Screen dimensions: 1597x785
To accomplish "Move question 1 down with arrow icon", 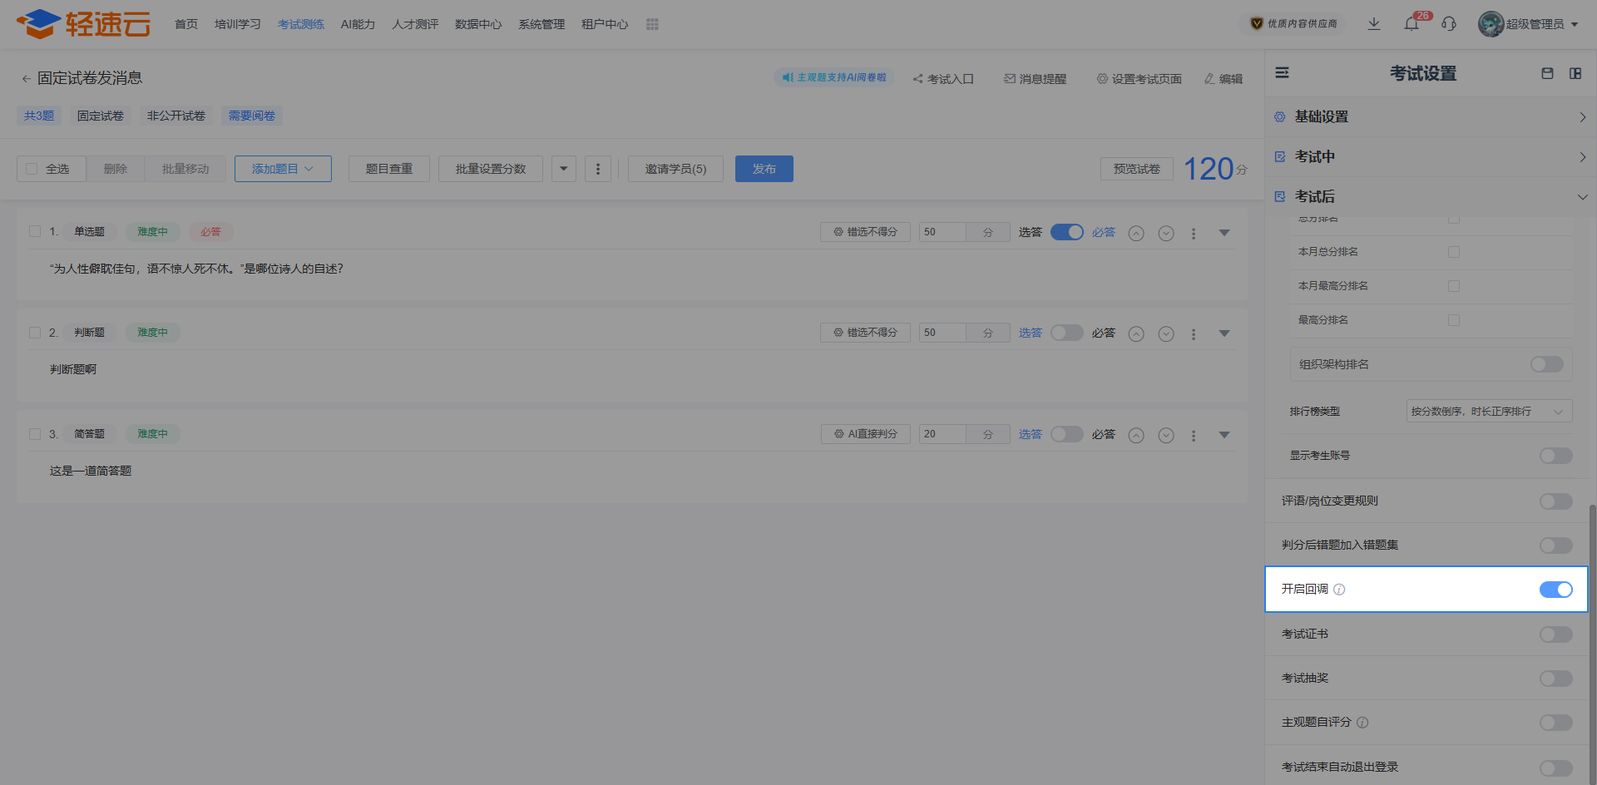I will (x=1166, y=234).
